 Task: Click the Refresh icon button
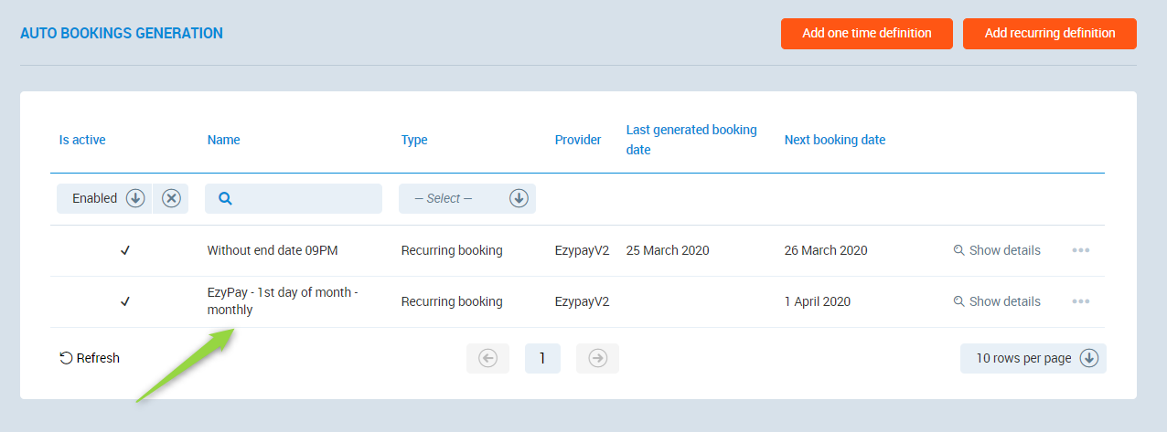(x=66, y=358)
